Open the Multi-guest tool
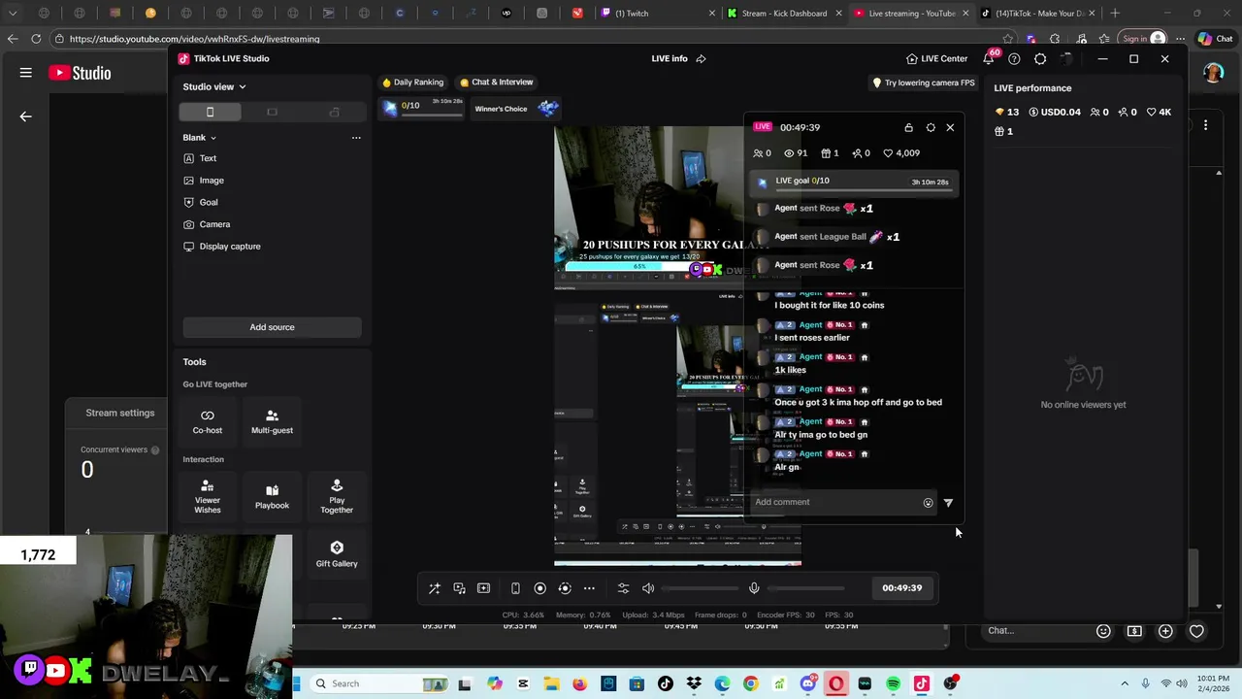Viewport: 1242px width, 699px height. pyautogui.click(x=272, y=421)
